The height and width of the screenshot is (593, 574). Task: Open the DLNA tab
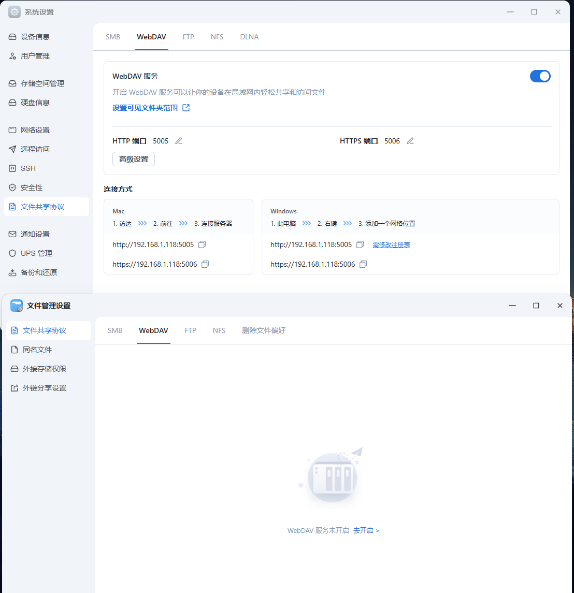[249, 37]
